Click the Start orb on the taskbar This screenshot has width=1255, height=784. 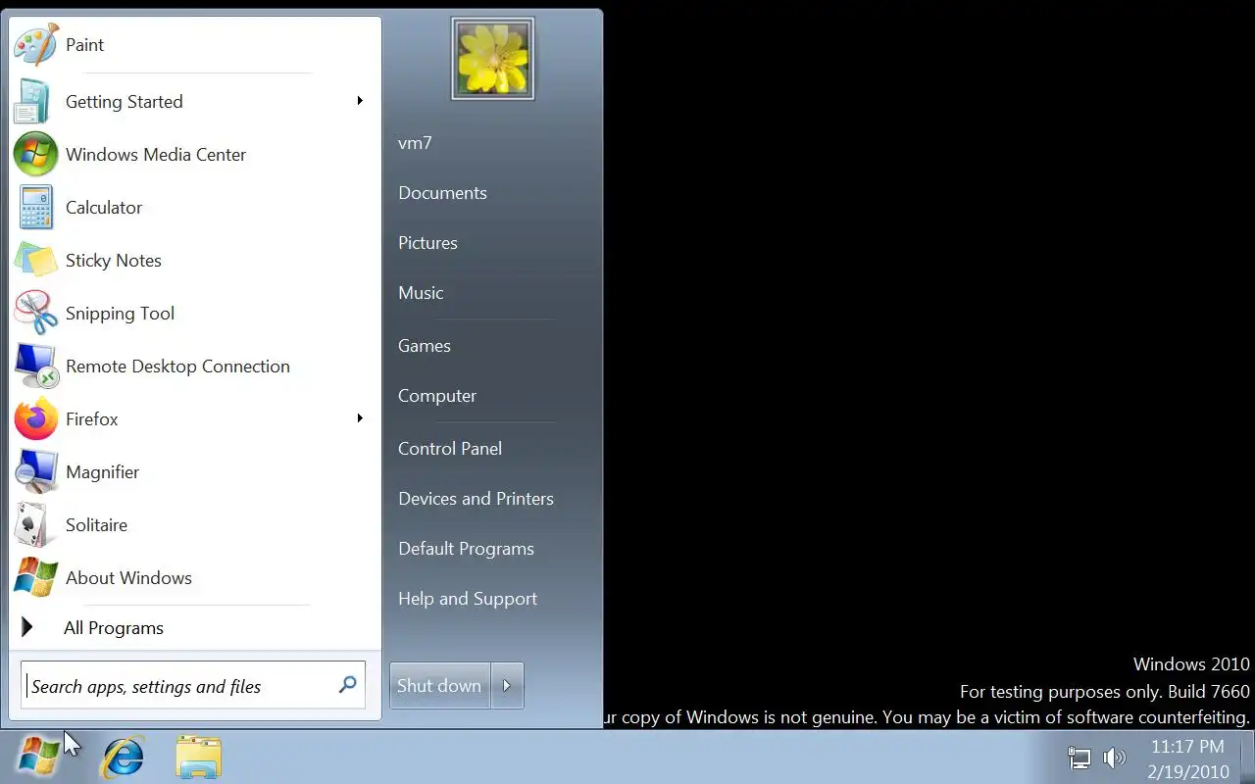(39, 758)
